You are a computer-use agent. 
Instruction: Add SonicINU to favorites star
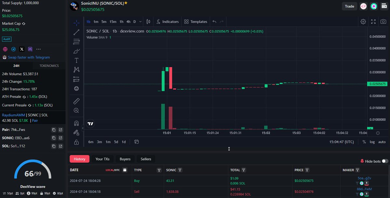coord(126,3)
